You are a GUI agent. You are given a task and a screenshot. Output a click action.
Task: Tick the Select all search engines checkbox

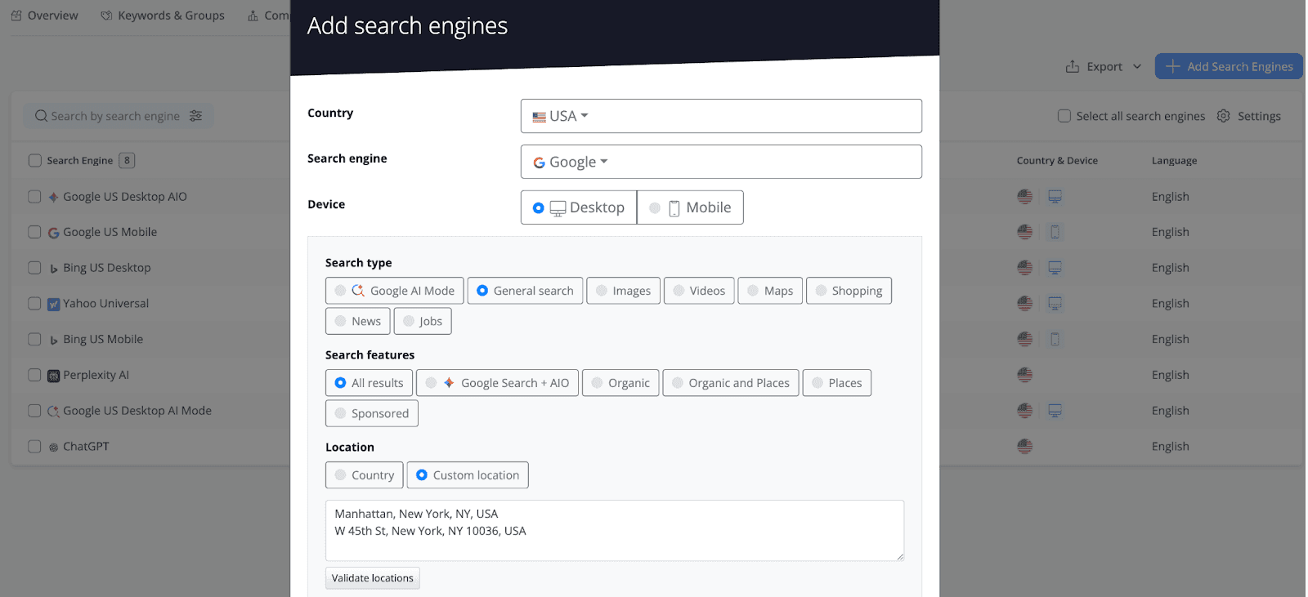pyautogui.click(x=1064, y=116)
